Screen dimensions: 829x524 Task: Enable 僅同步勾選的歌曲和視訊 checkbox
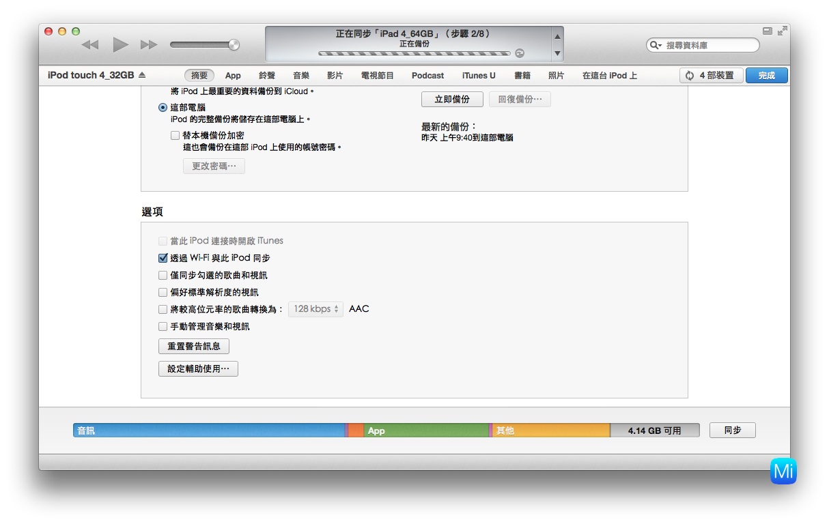click(x=163, y=275)
